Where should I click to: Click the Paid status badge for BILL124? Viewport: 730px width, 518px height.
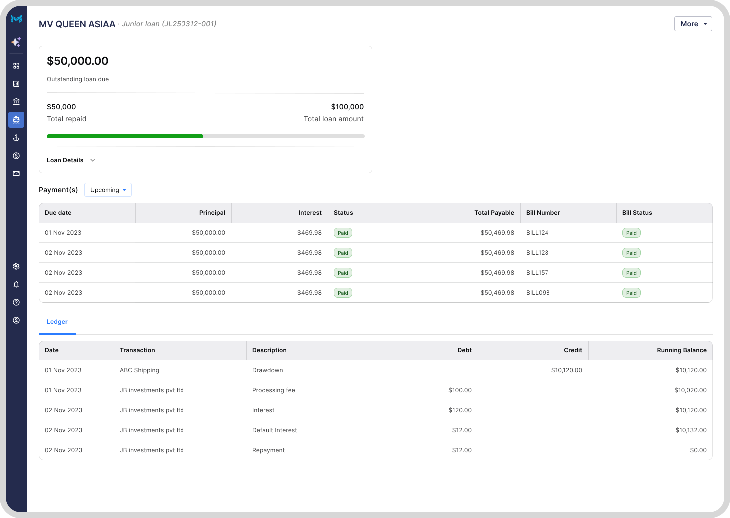(x=342, y=233)
